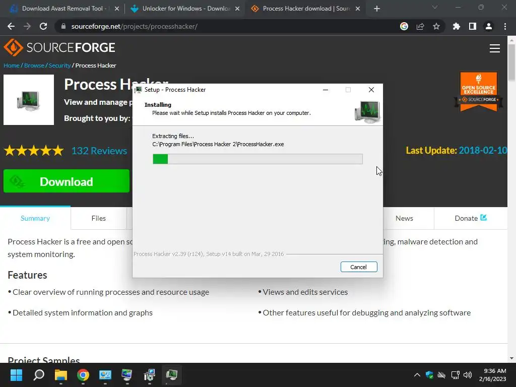Open taskbar Search magnifier

coord(39,375)
